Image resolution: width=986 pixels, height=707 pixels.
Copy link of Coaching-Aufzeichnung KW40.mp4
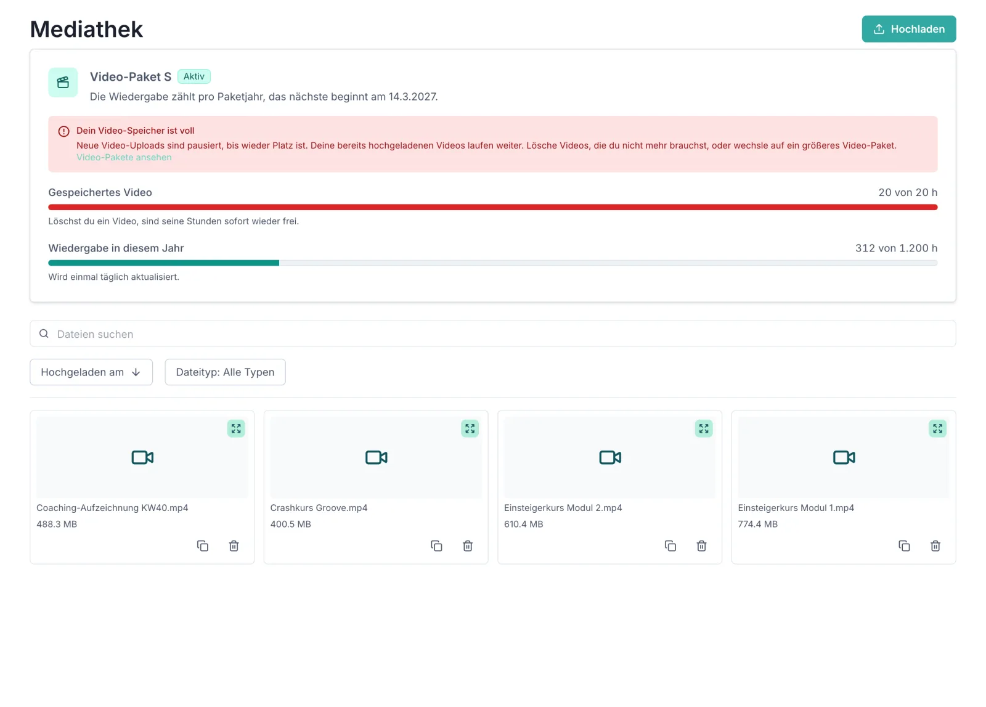pyautogui.click(x=203, y=546)
